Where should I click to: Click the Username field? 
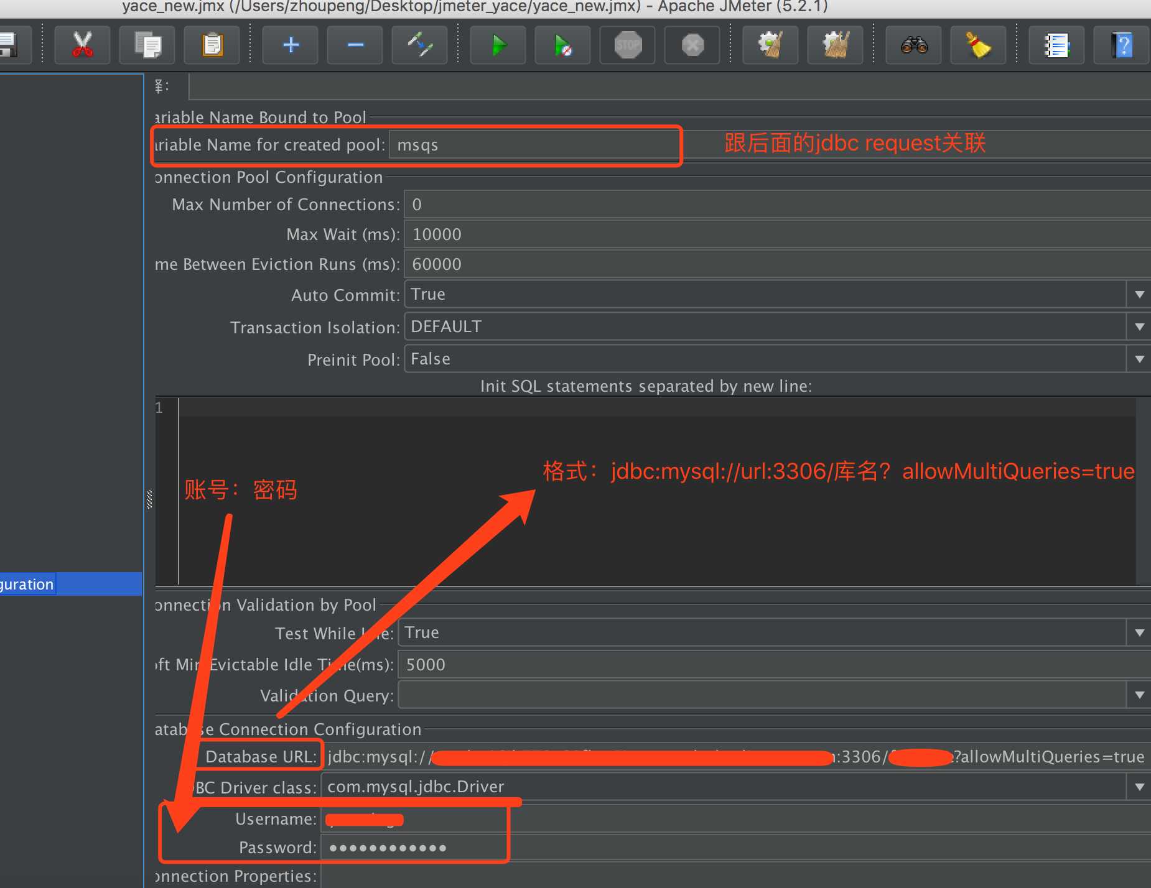point(736,819)
